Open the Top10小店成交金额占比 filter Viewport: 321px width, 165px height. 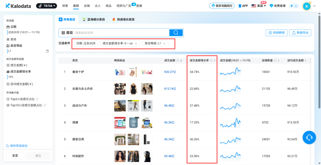[x=24, y=105]
